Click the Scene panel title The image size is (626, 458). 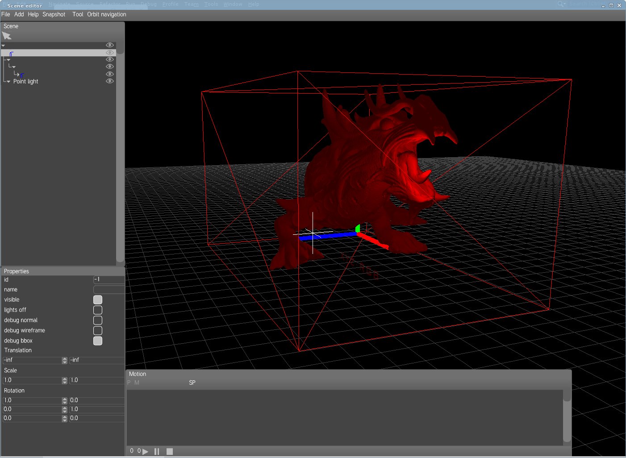(x=11, y=26)
